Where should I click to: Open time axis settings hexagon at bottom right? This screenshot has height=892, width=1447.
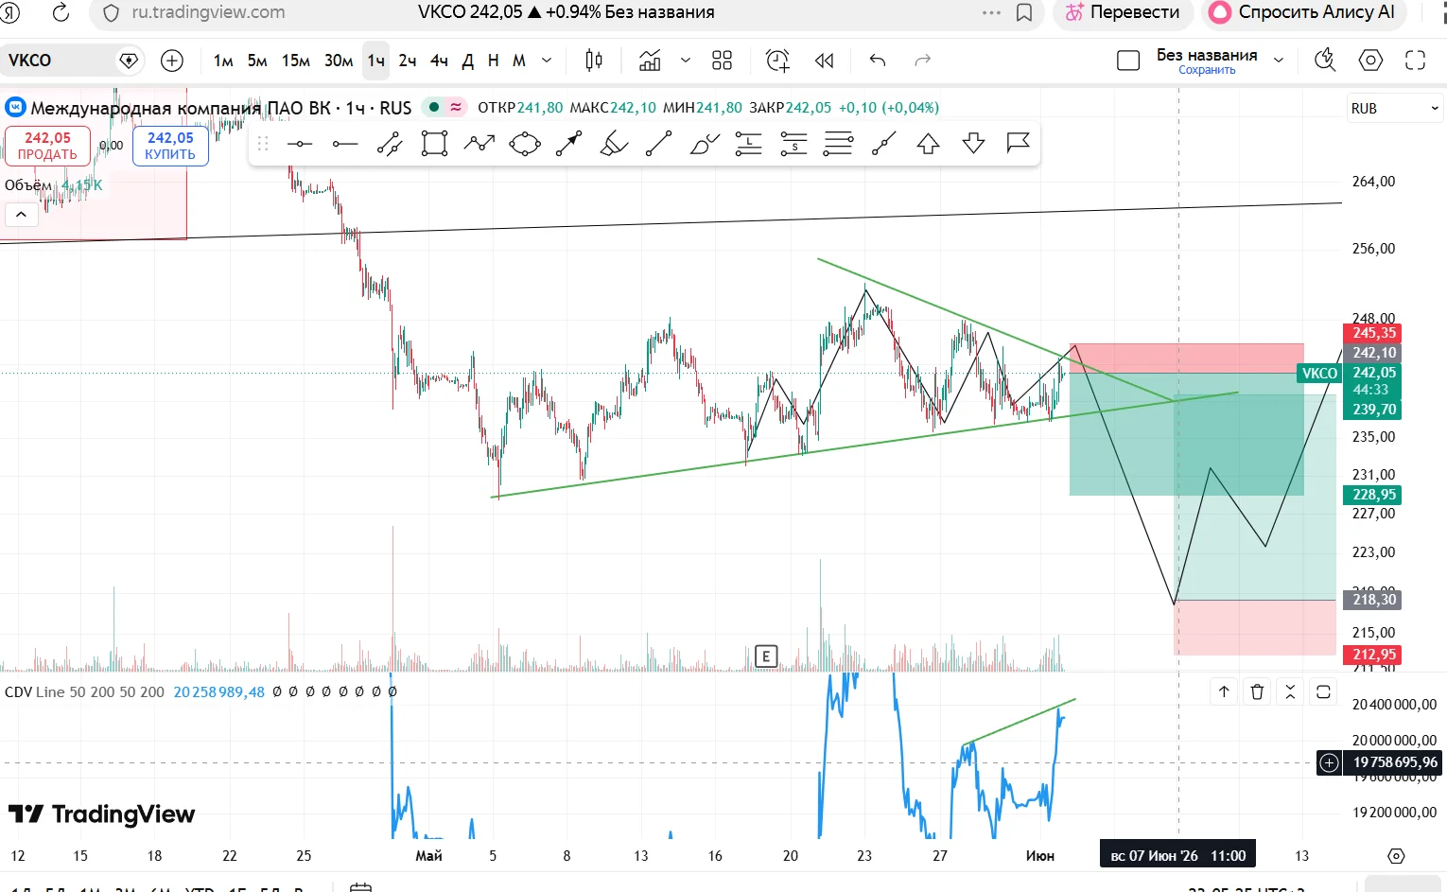click(x=1396, y=856)
